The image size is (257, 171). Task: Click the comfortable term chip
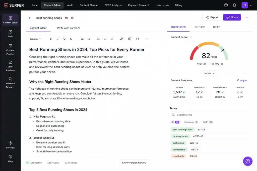(x=179, y=149)
